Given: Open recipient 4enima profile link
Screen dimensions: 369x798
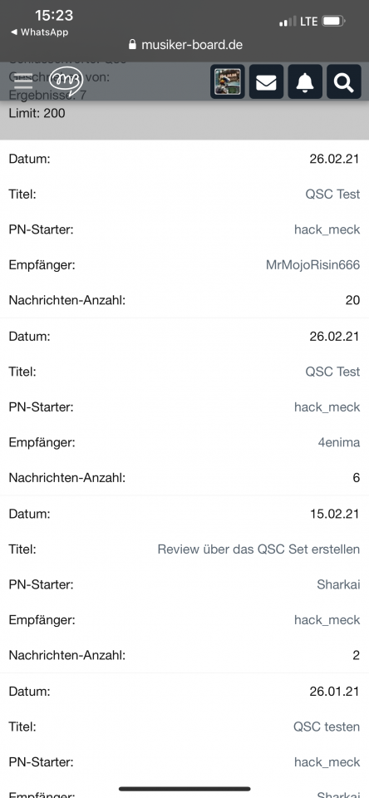Looking at the screenshot, I should pyautogui.click(x=339, y=442).
